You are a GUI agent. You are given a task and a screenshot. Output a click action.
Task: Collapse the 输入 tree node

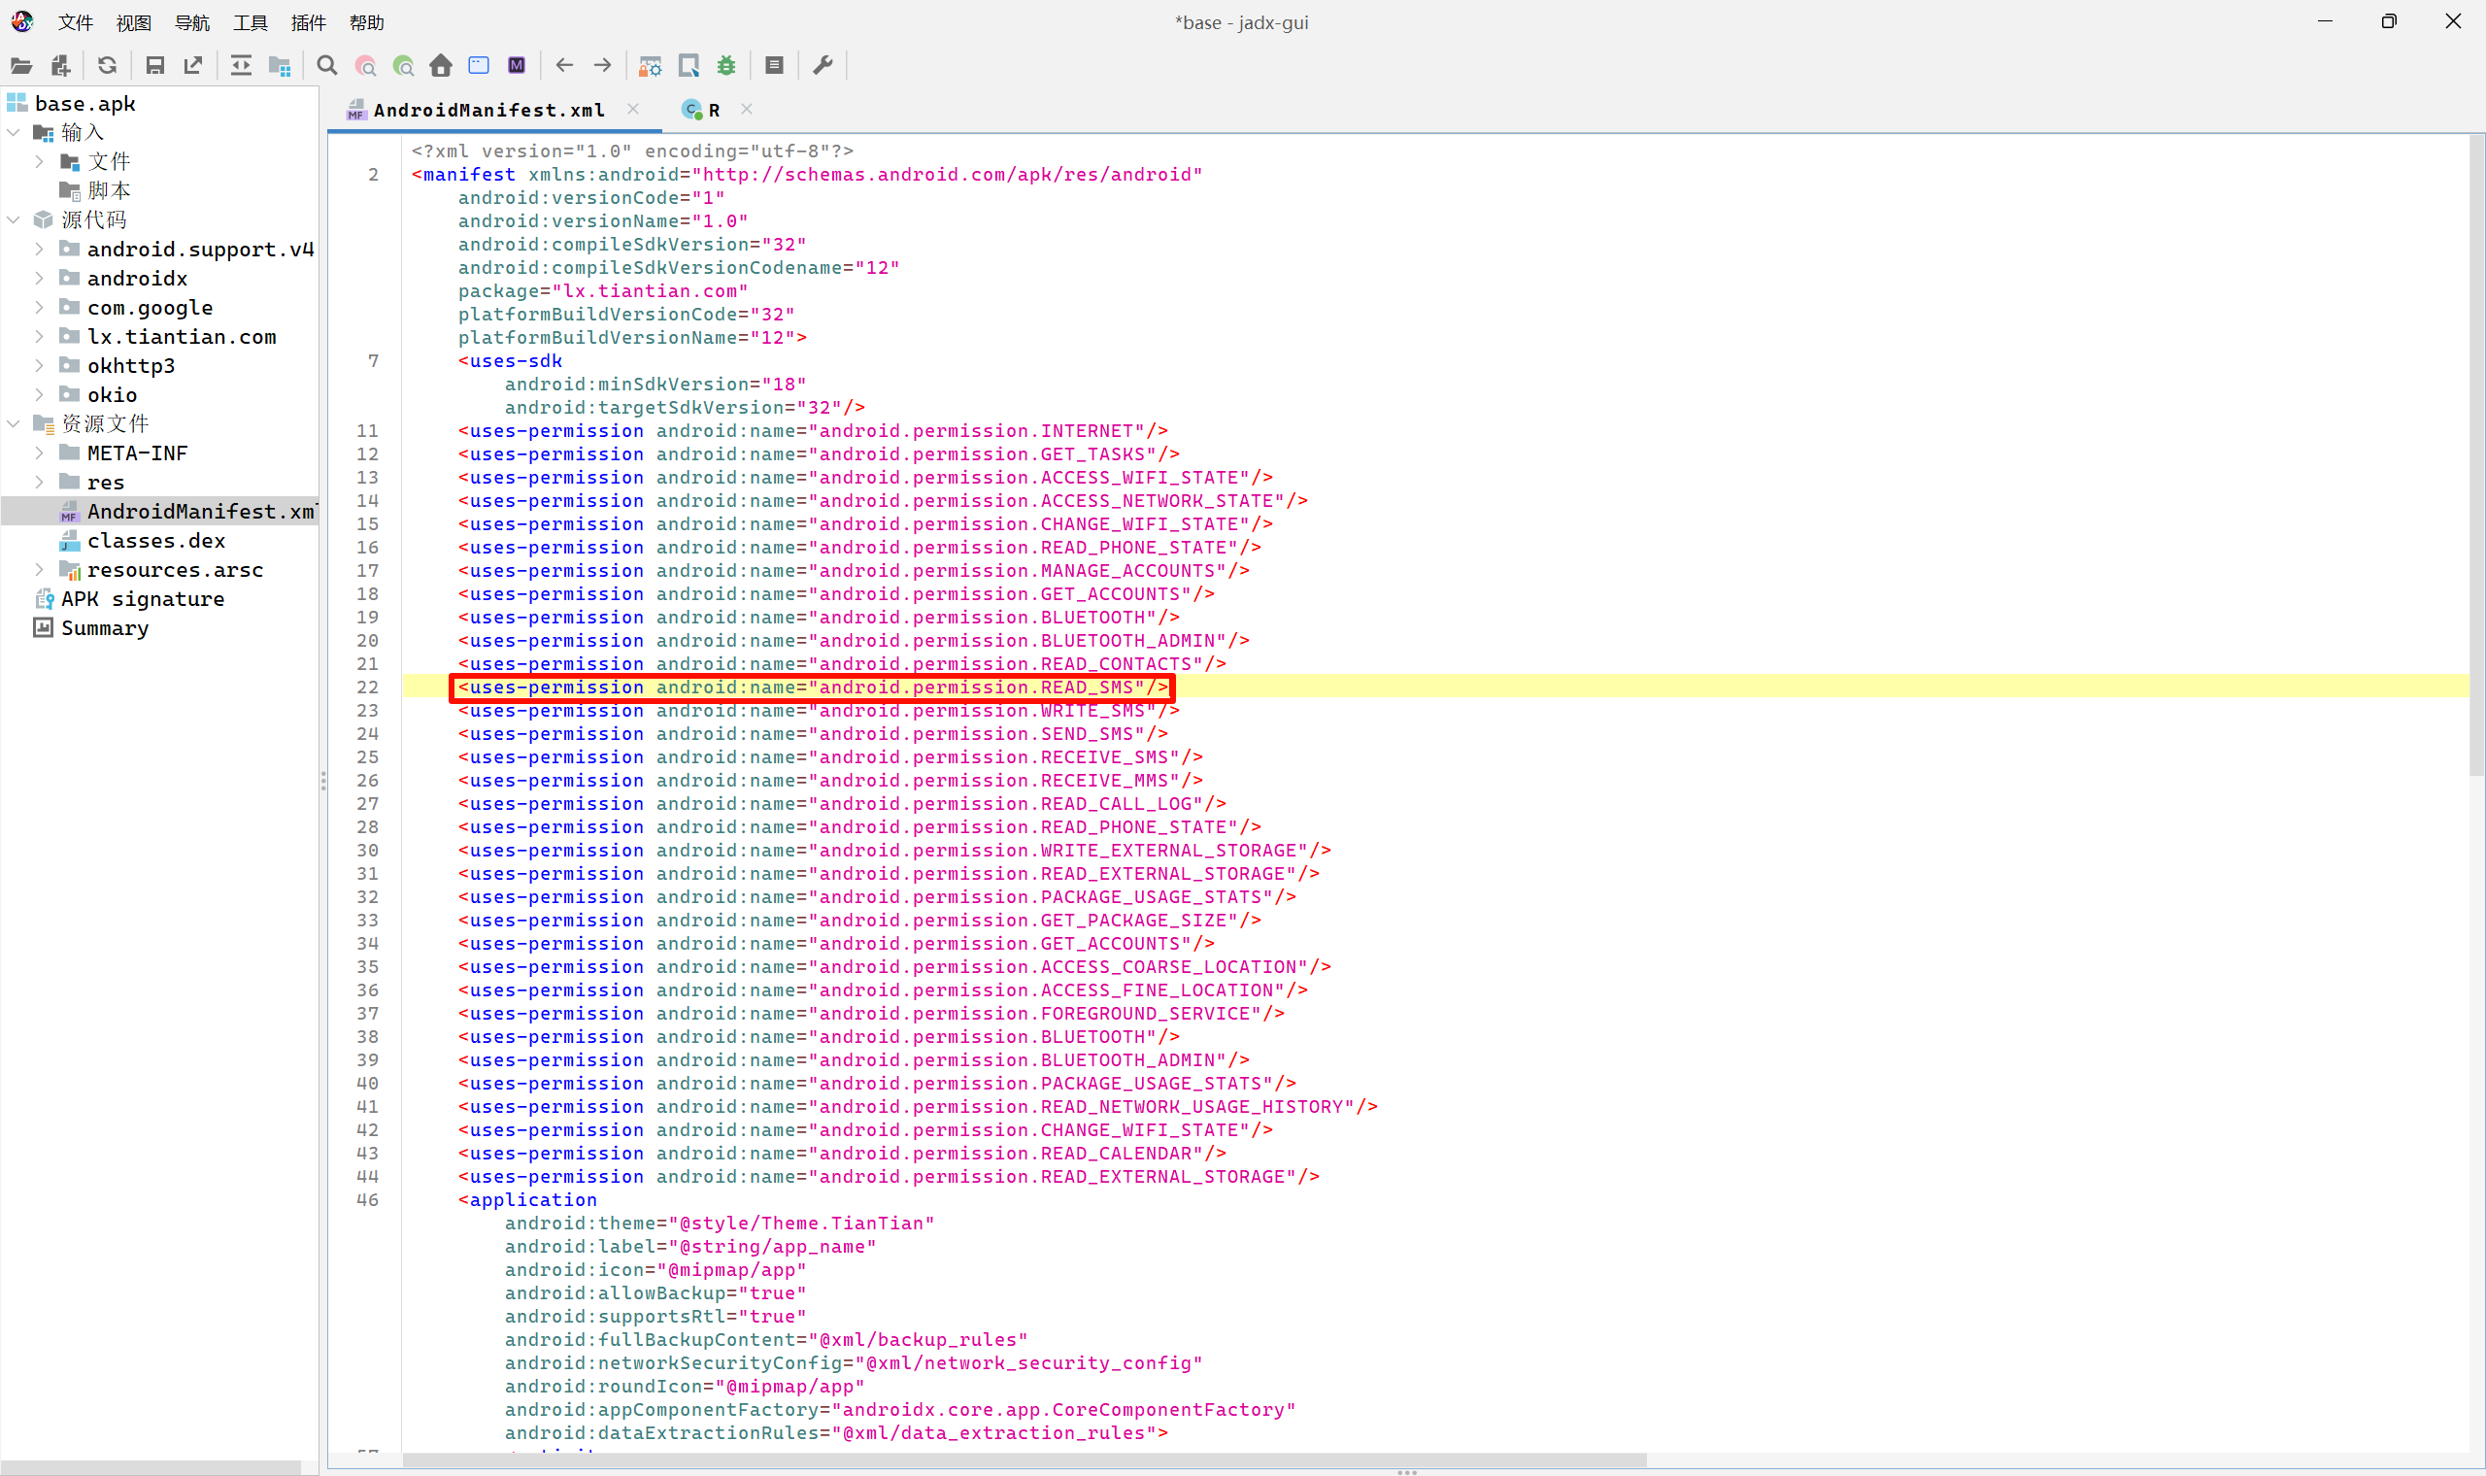point(14,132)
